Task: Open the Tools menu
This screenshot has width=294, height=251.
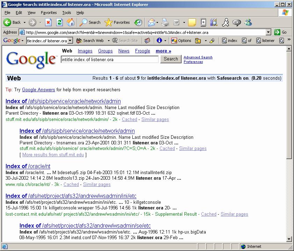Action: pyautogui.click(x=67, y=13)
